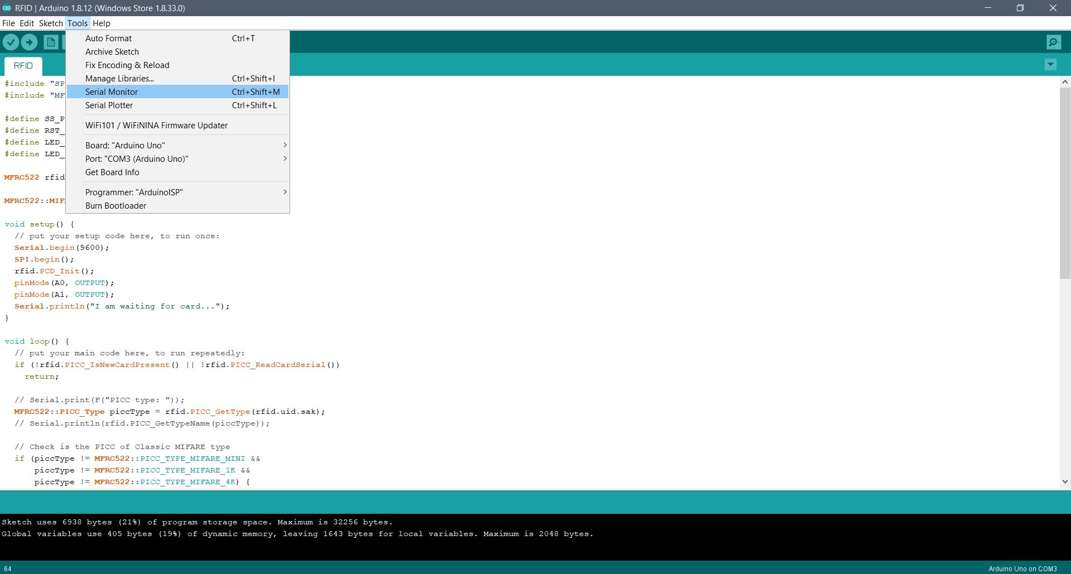Viewport: 1071px width, 574px height.
Task: Select WiFi101 / WiFiNINA Firmware Updater
Action: 156,126
